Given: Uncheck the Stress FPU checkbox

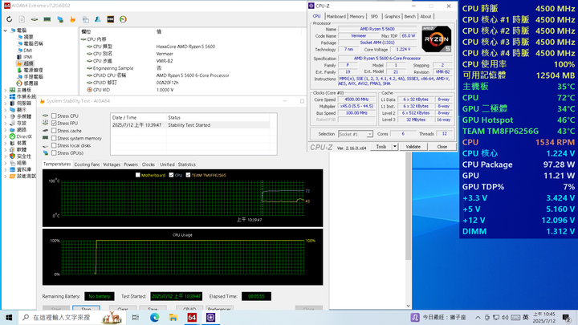Looking at the screenshot, I should coord(54,123).
